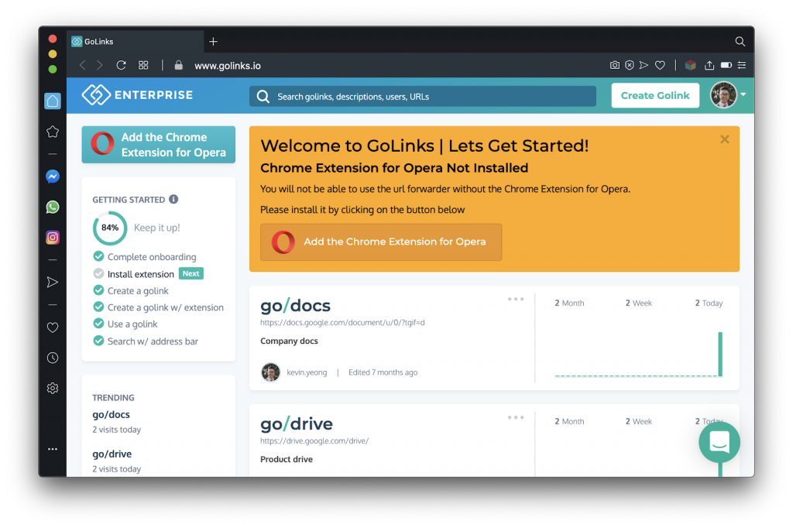The image size is (793, 528).
Task: Open the ad blocker shield icon
Action: coord(629,65)
